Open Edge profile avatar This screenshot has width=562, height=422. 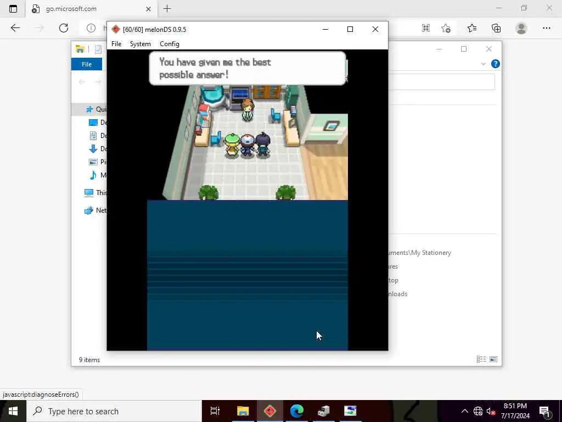pyautogui.click(x=521, y=28)
